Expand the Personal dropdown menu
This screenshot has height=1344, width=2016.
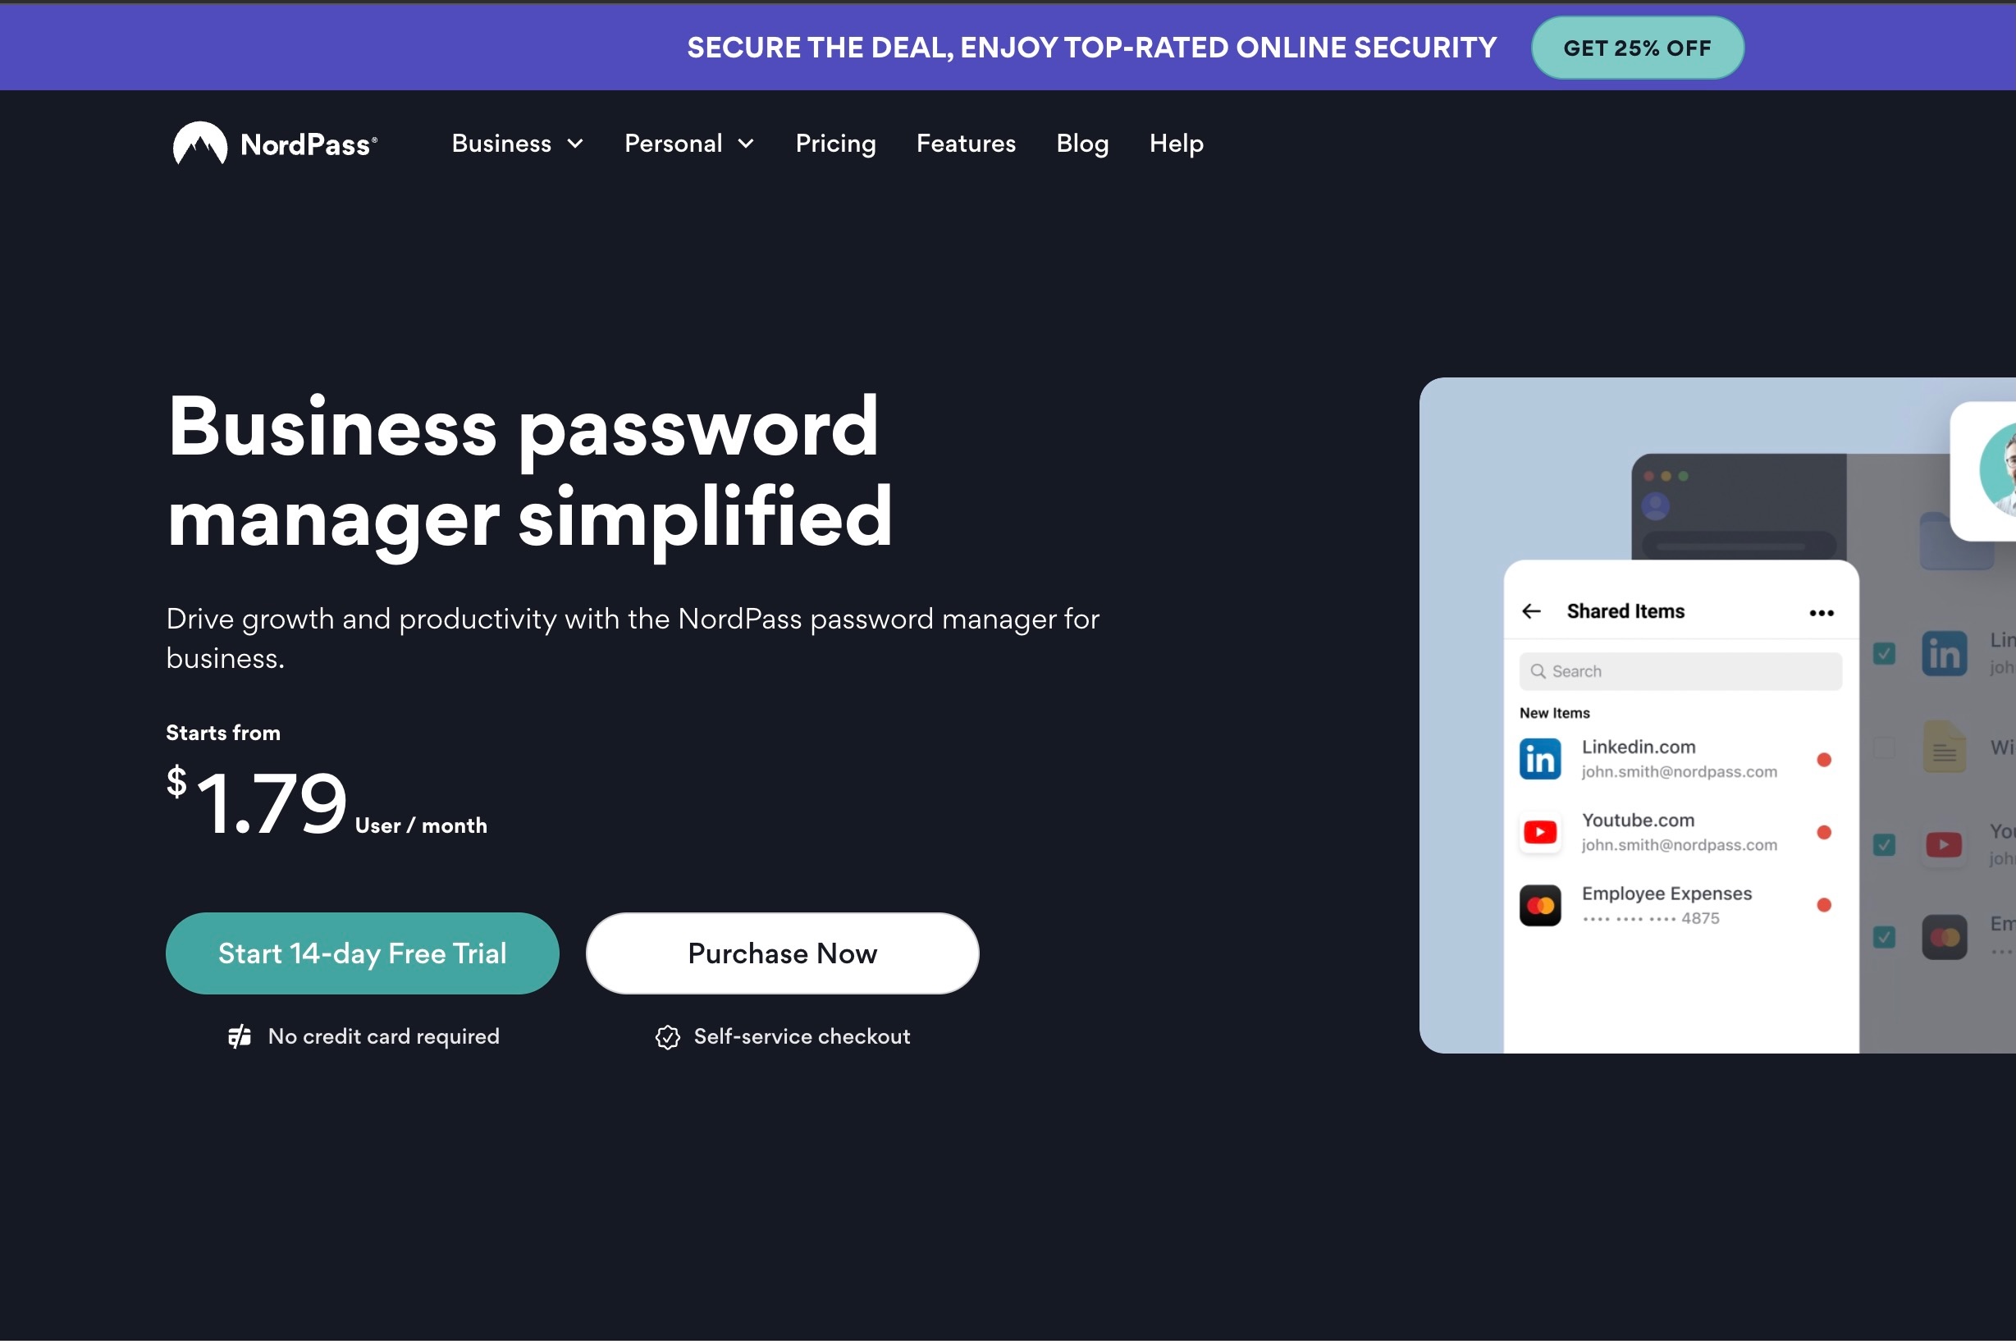coord(688,143)
